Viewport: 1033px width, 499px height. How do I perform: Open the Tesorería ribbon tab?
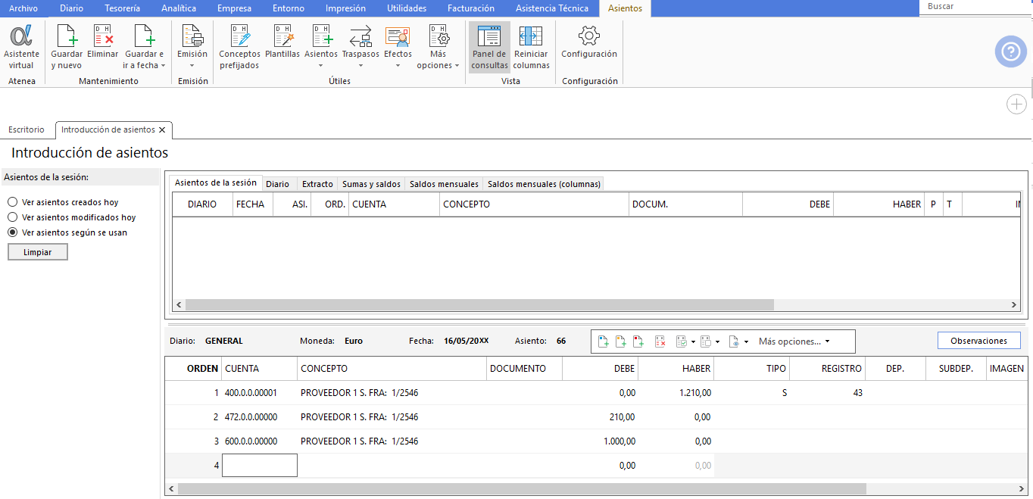(122, 8)
